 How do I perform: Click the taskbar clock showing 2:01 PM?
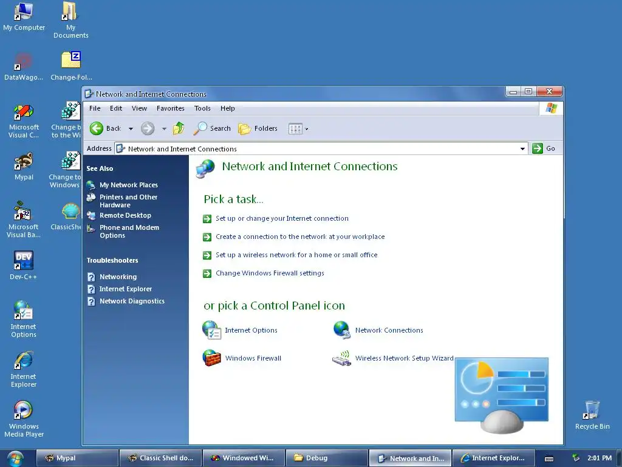(x=600, y=458)
